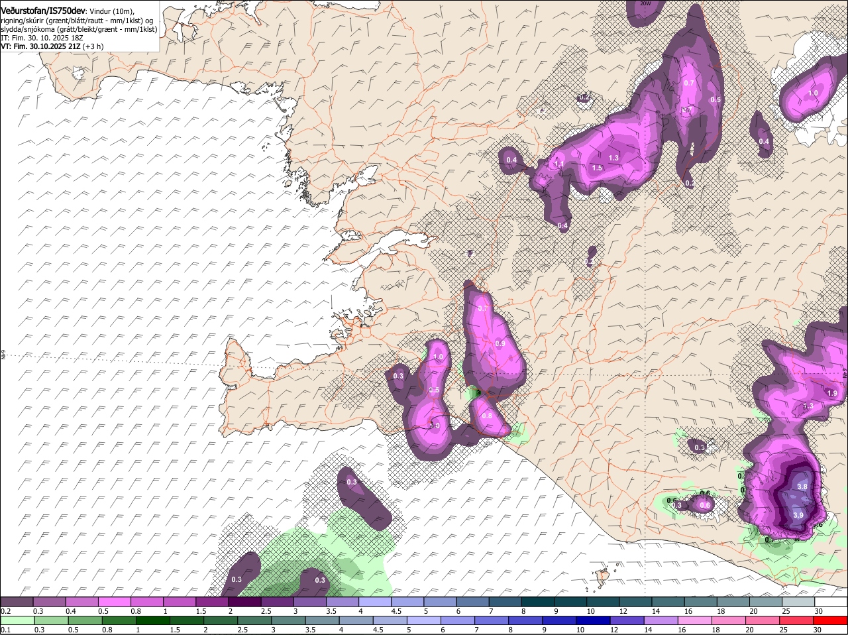This screenshot has width=848, height=635.
Task: Click the 3.8 precipitation value on the map
Action: (802, 487)
